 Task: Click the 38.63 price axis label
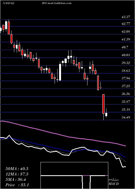pyautogui.click(x=126, y=71)
